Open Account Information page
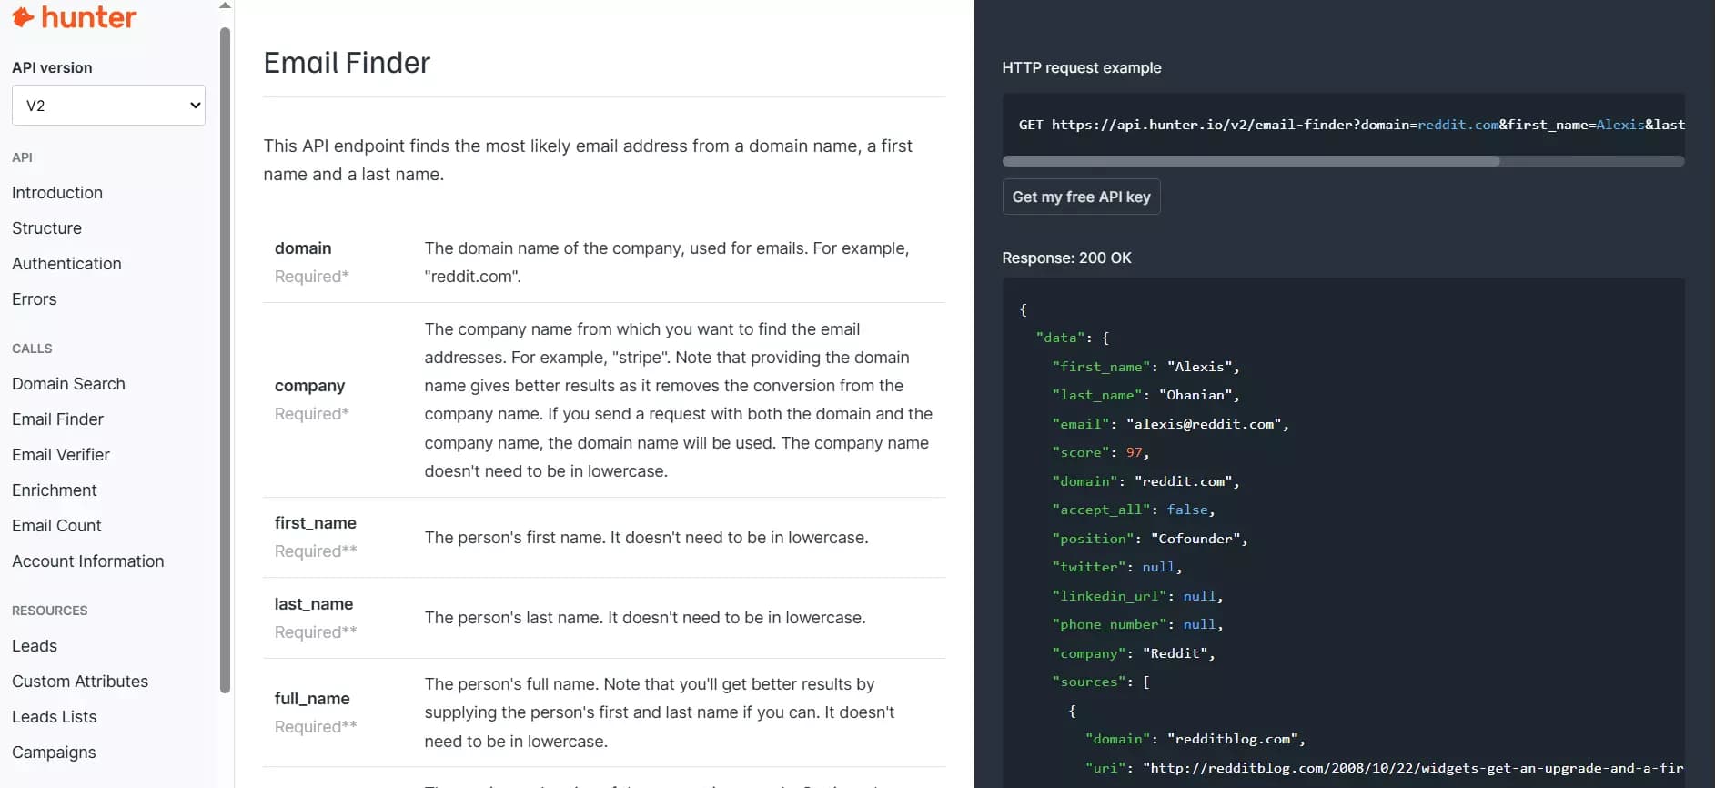Image resolution: width=1715 pixels, height=788 pixels. pos(88,561)
